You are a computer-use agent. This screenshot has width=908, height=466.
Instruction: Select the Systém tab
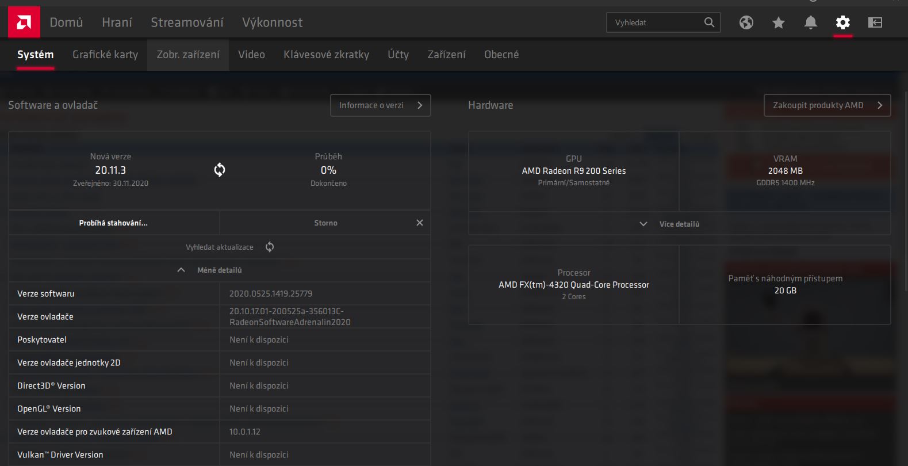[x=36, y=55]
